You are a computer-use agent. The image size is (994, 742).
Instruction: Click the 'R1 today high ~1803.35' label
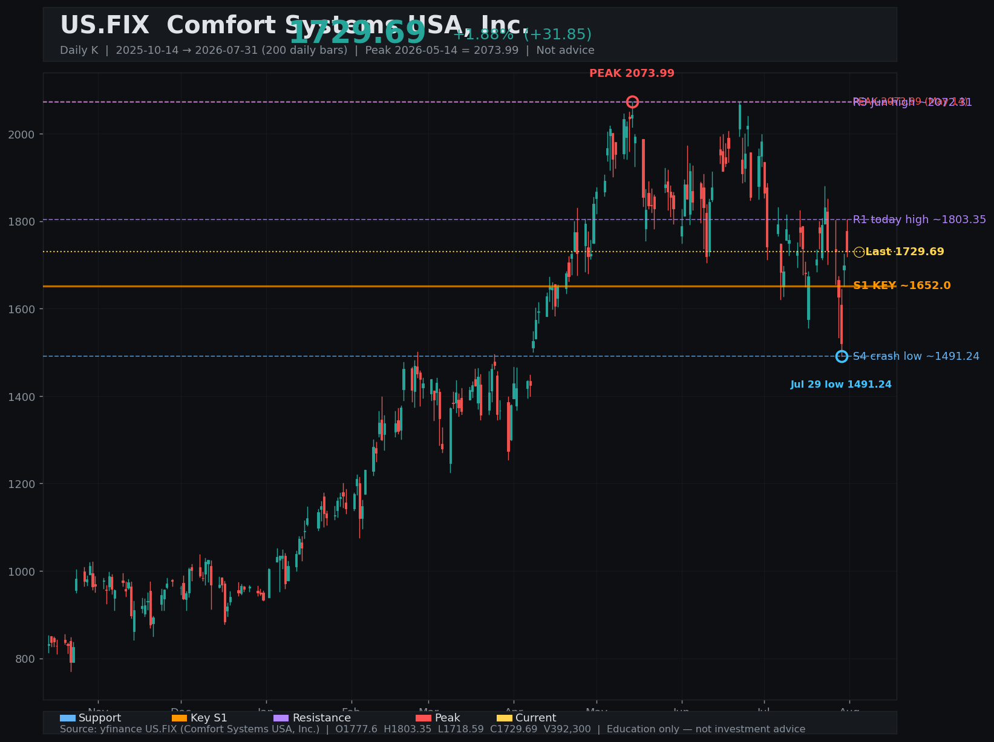click(919, 220)
